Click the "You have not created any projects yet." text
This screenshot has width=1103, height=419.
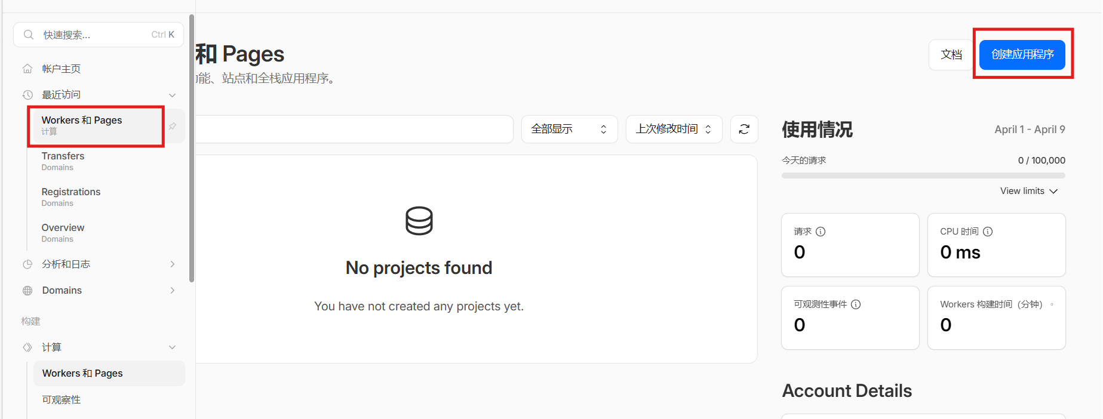(x=419, y=306)
